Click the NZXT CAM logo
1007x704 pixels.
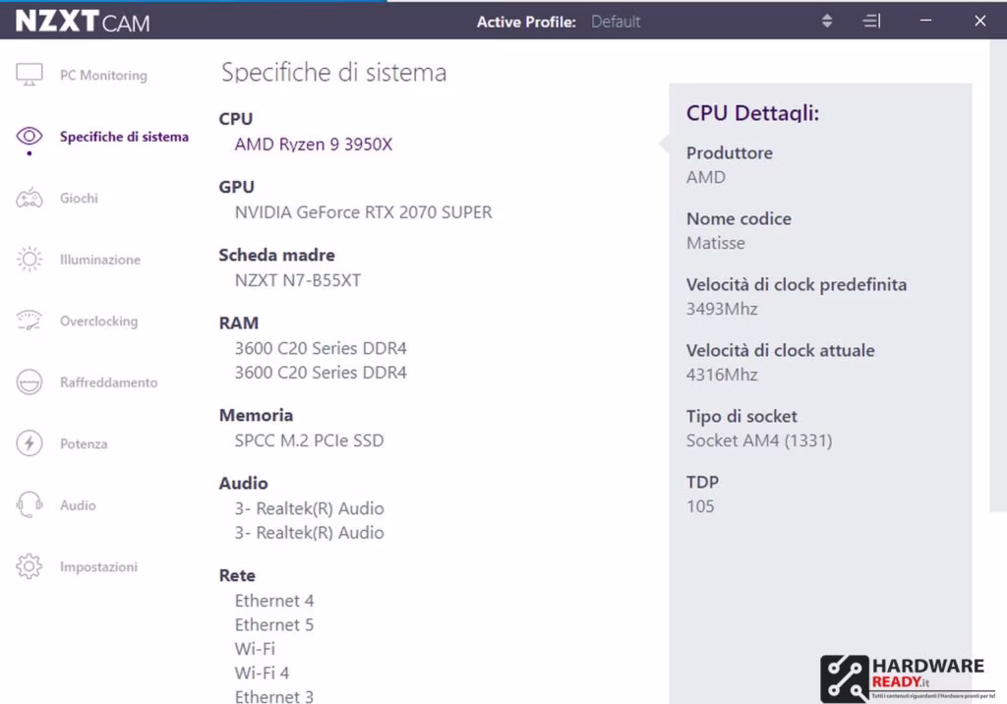point(83,22)
